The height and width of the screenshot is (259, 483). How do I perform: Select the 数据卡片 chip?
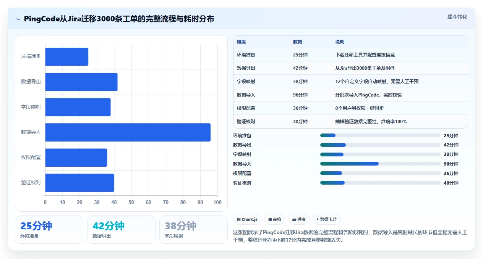(327, 219)
